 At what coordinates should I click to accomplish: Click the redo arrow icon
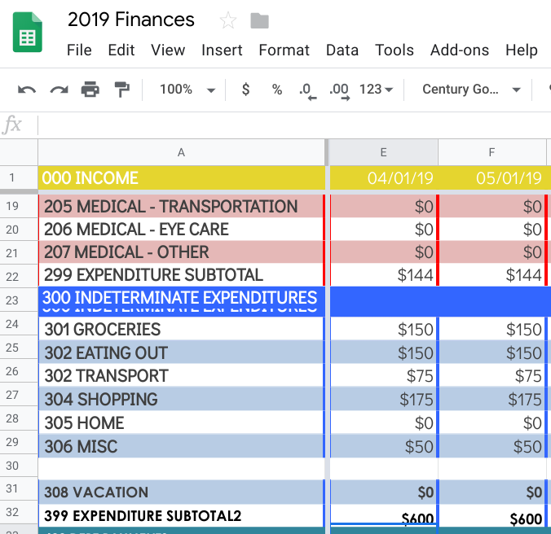[x=59, y=90]
